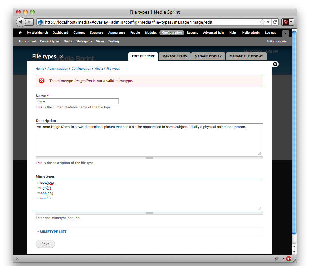The height and width of the screenshot is (266, 310).
Task: Close the status bar with x
Action: click(17, 258)
